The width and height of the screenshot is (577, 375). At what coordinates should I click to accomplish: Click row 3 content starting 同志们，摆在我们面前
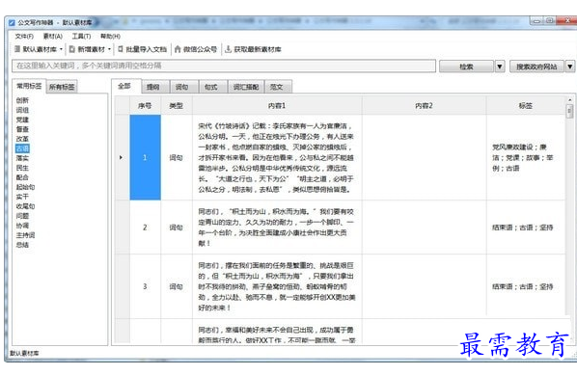277,286
